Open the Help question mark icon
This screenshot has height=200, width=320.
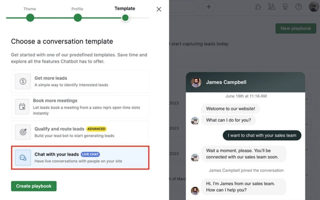299,7
